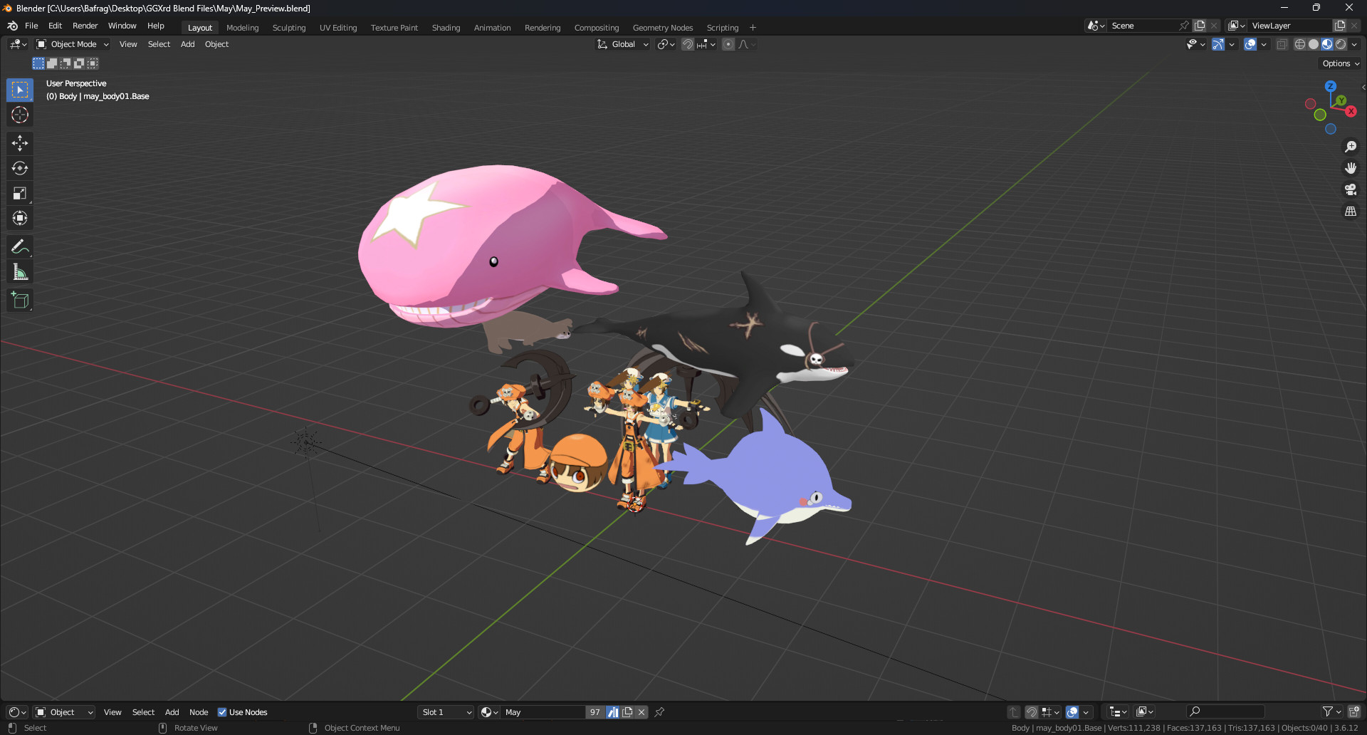Select the Move tool in the toolbar
This screenshot has width=1367, height=735.
(19, 143)
